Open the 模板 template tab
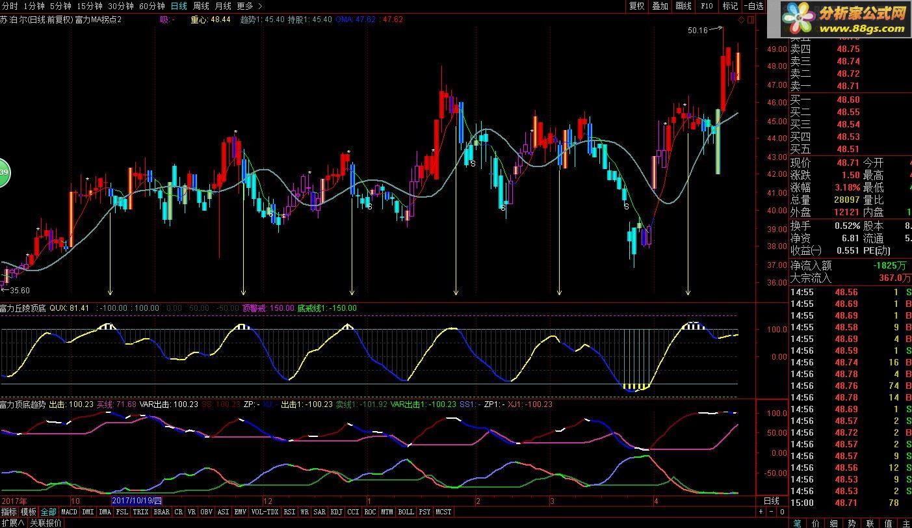 [x=29, y=512]
